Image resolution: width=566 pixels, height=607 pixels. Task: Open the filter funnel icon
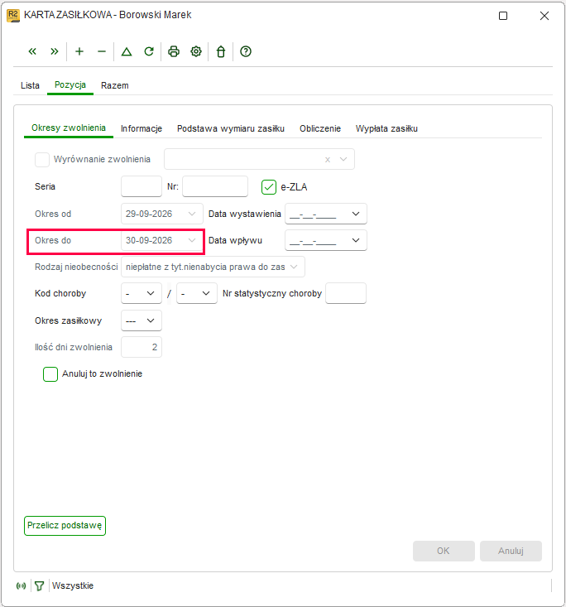click(39, 585)
